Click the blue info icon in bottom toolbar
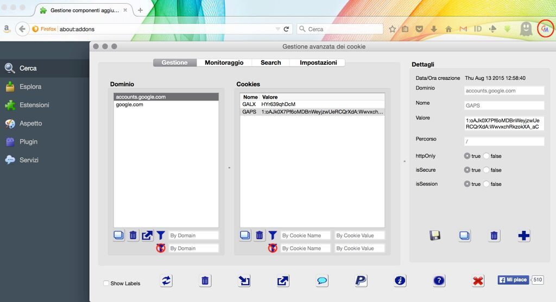Image resolution: width=556 pixels, height=302 pixels. [x=400, y=280]
